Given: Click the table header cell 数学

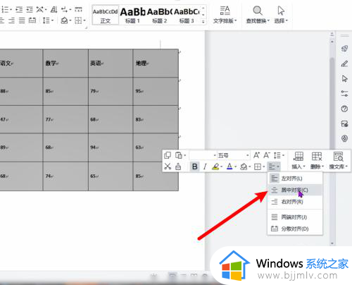Looking at the screenshot, I should pos(65,63).
